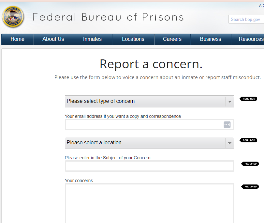This screenshot has height=223, width=264.
Task: Click the password manager icon in email field
Action: click(227, 125)
